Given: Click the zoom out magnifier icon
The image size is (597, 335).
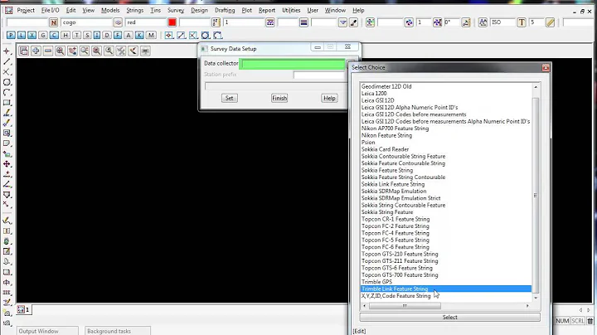Looking at the screenshot, I should (x=85, y=51).
